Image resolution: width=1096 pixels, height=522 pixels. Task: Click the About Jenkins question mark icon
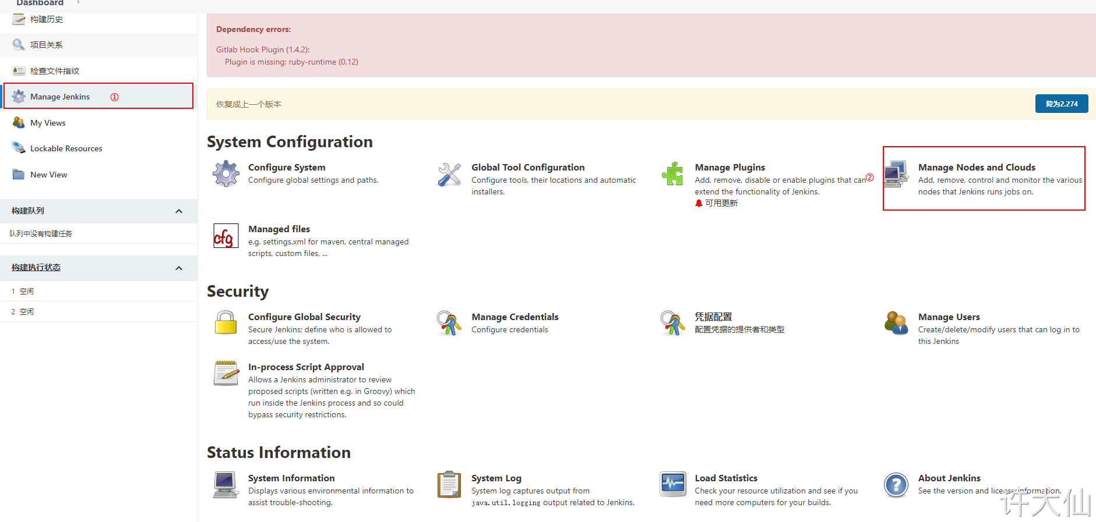coord(896,485)
